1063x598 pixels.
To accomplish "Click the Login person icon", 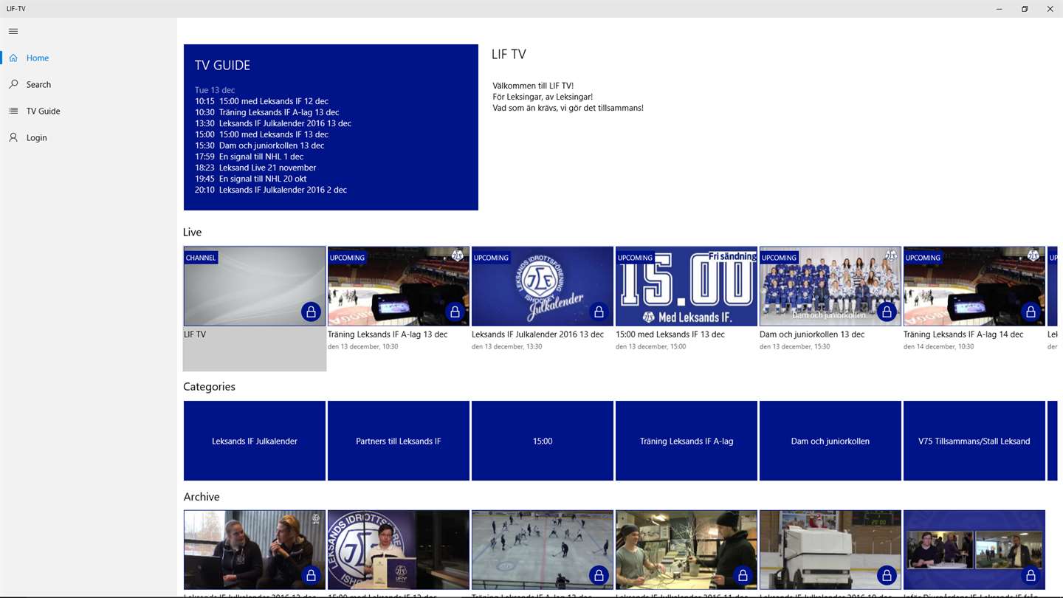I will 13,137.
